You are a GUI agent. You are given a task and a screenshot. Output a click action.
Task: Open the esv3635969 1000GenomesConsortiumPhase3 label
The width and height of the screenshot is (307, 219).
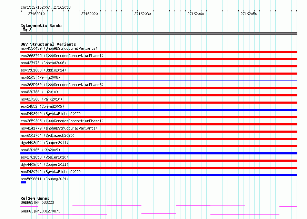point(62,85)
